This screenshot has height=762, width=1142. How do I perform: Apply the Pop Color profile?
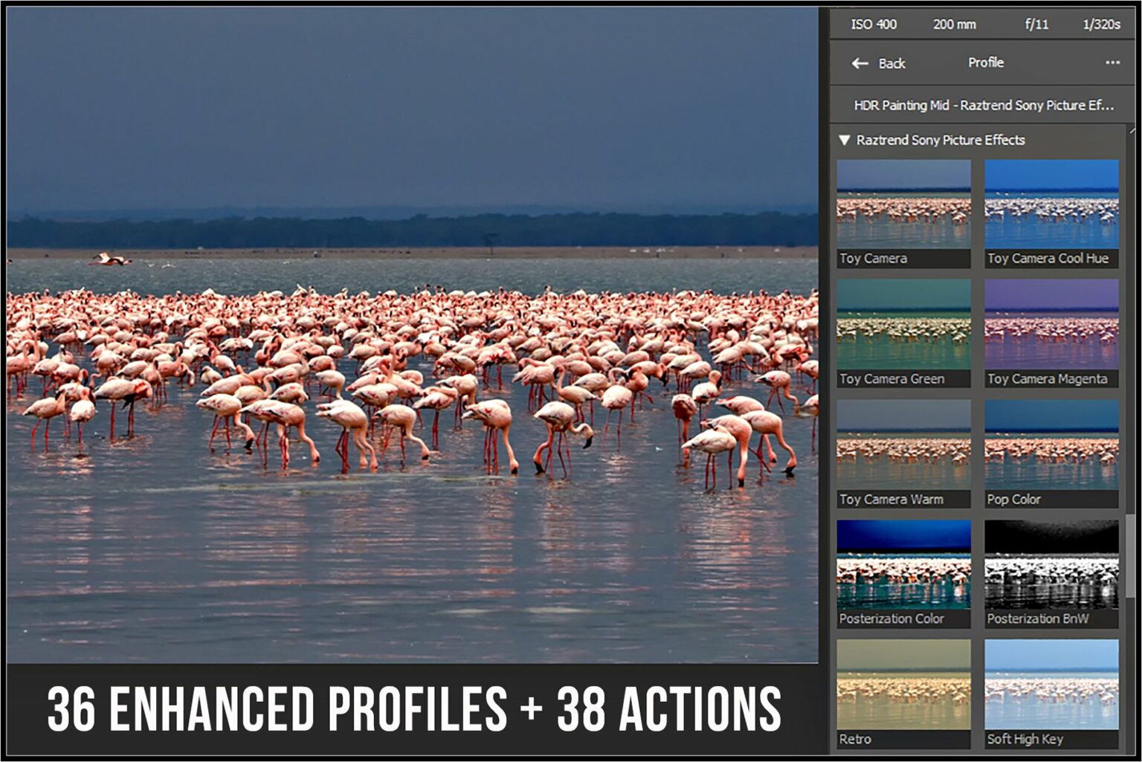coord(1051,442)
